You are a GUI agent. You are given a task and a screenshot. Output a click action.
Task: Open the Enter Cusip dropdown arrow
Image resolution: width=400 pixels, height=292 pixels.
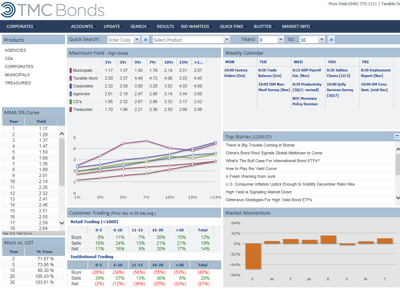pyautogui.click(x=137, y=39)
